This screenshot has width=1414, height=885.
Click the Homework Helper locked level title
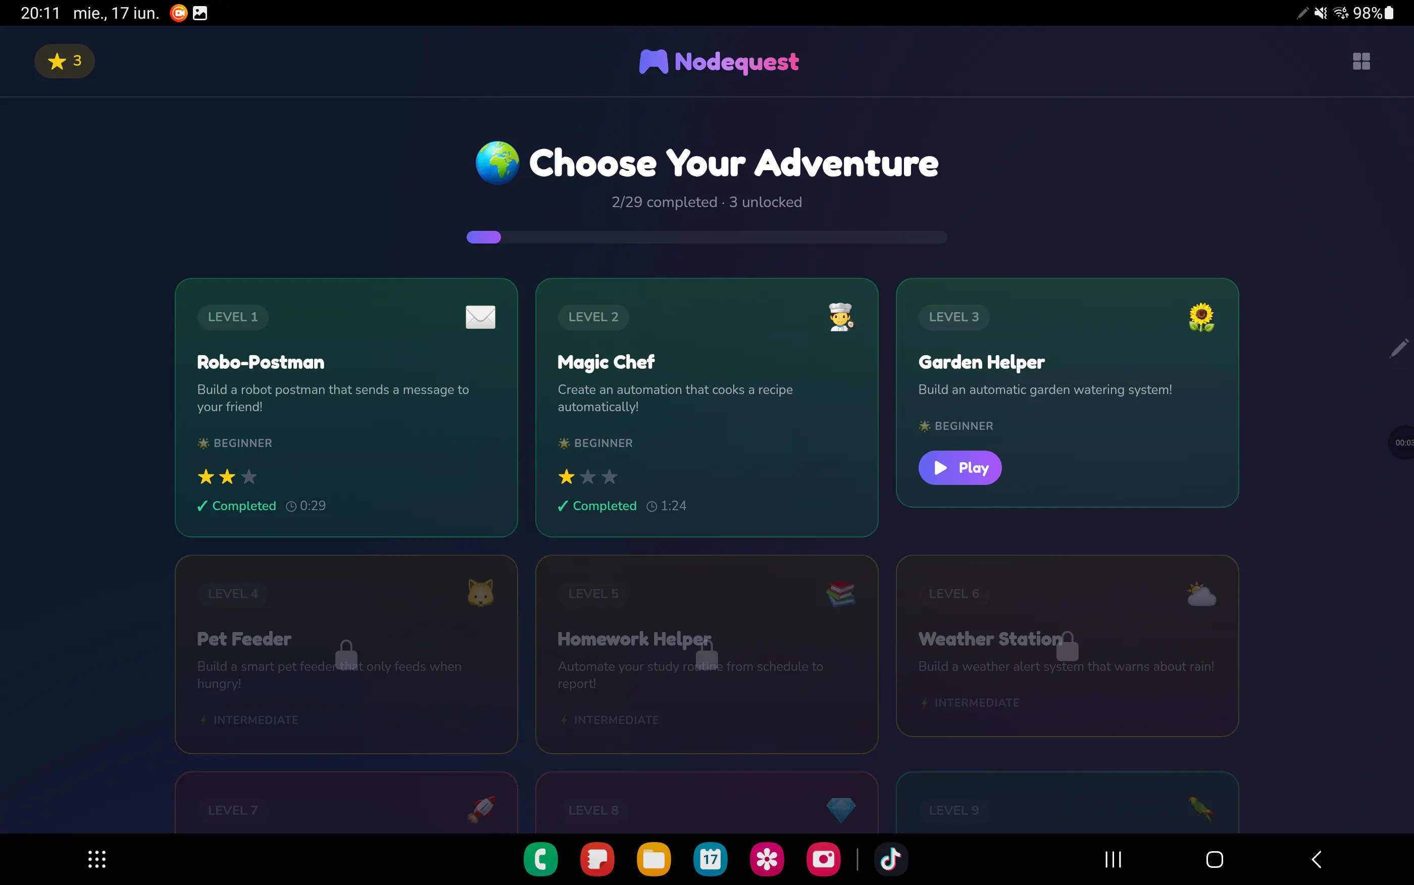pos(634,639)
